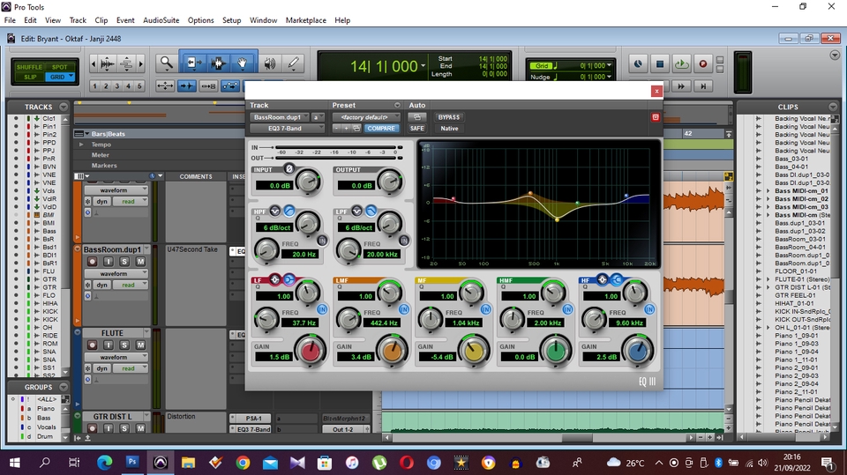This screenshot has height=475, width=847.
Task: Toggle LPF band IN button
Action: click(403, 241)
